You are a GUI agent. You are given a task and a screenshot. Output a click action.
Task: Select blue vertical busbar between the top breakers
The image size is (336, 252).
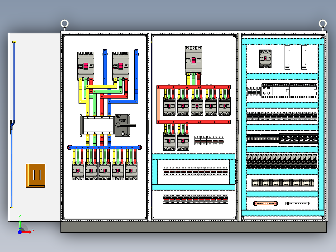tap(105, 68)
